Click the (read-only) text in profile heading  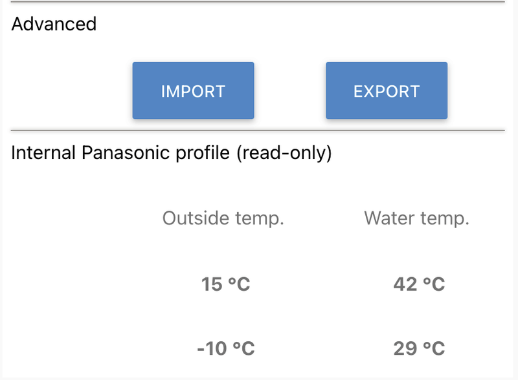(284, 153)
